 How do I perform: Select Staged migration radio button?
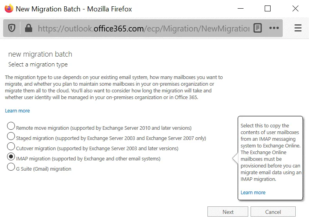11,136
